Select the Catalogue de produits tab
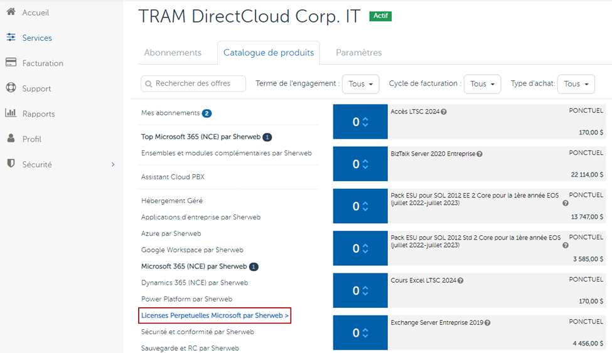This screenshot has width=612, height=353. coord(269,53)
